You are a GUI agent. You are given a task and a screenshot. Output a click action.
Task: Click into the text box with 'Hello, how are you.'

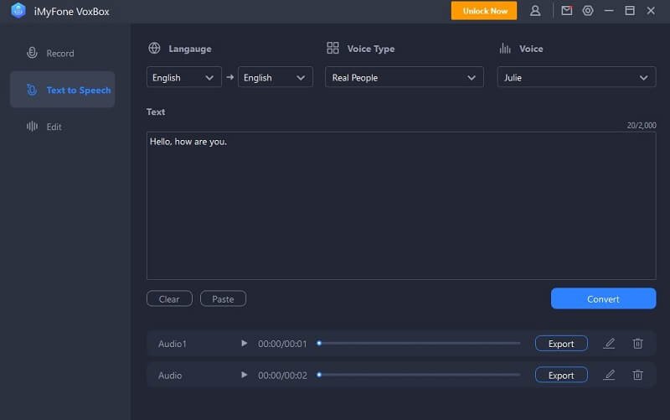click(401, 205)
